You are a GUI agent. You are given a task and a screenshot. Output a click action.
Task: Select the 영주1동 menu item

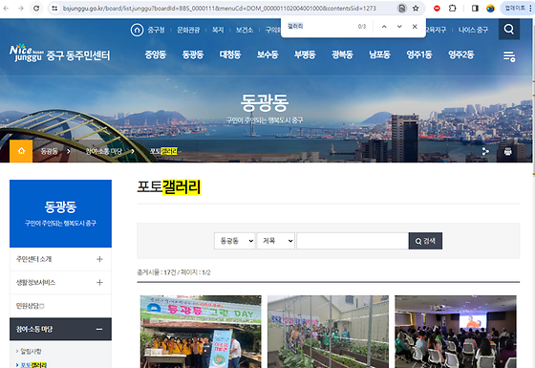click(x=419, y=54)
